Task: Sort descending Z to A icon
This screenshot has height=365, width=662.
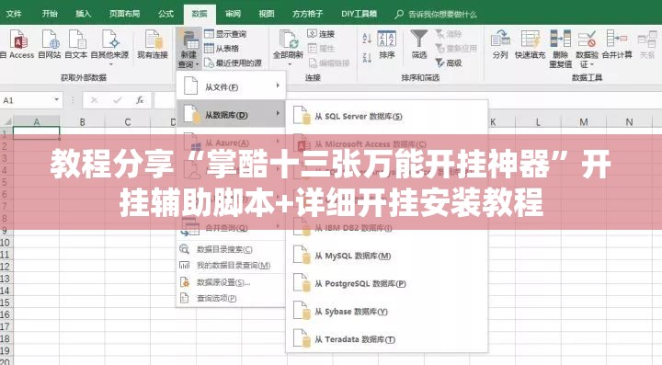Action: [367, 58]
